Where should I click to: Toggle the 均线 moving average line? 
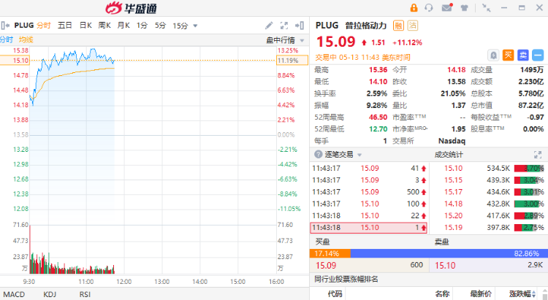point(26,39)
